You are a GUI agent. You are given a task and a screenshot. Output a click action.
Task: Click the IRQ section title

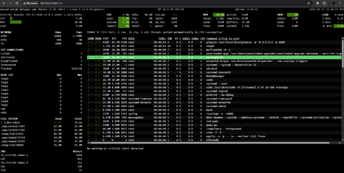click(x=3, y=151)
